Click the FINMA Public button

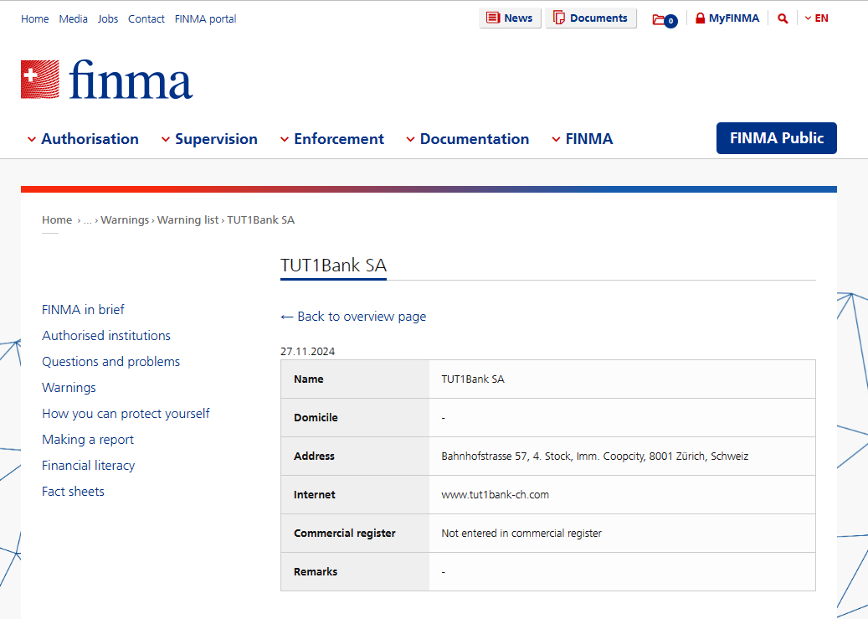point(777,138)
